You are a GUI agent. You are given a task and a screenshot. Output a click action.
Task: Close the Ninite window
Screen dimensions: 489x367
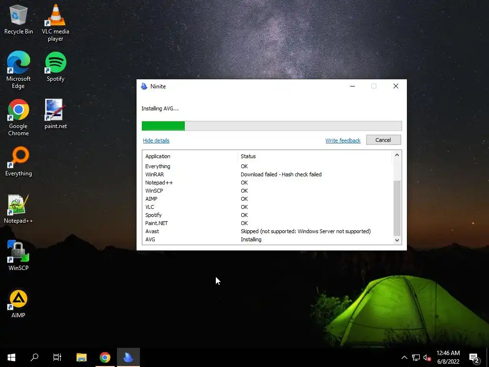coord(396,86)
